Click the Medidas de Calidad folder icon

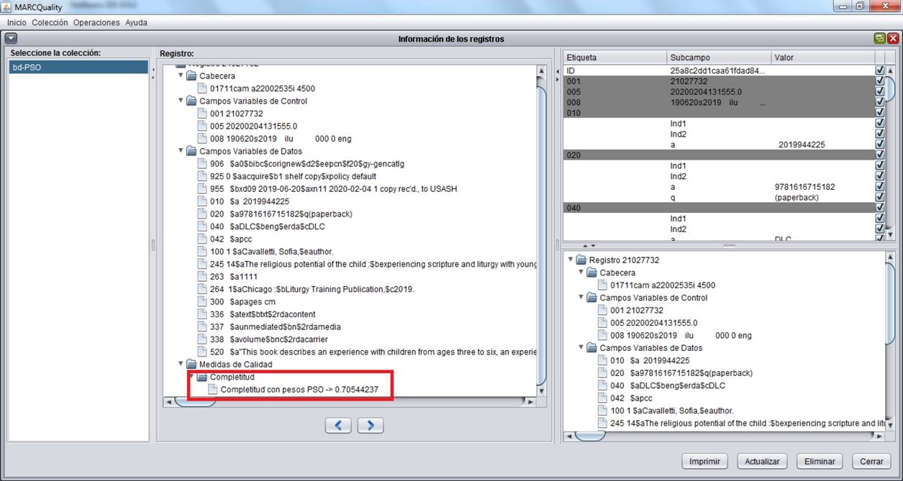click(x=191, y=365)
